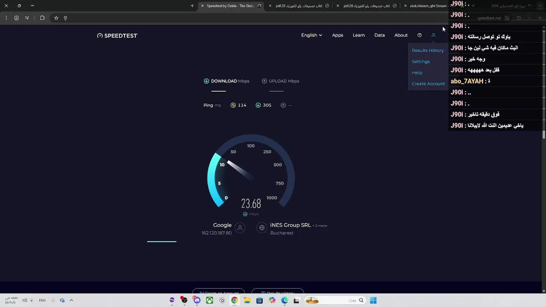The height and width of the screenshot is (307, 546).
Task: Open File Explorer from the taskbar
Action: (247, 301)
